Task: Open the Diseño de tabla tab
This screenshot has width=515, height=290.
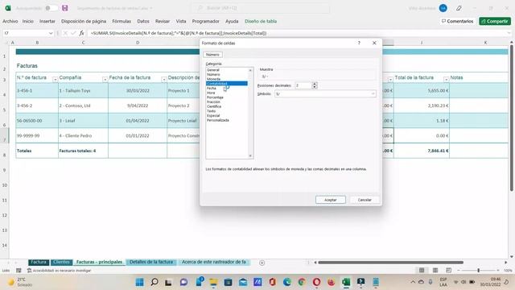Action: tap(261, 21)
